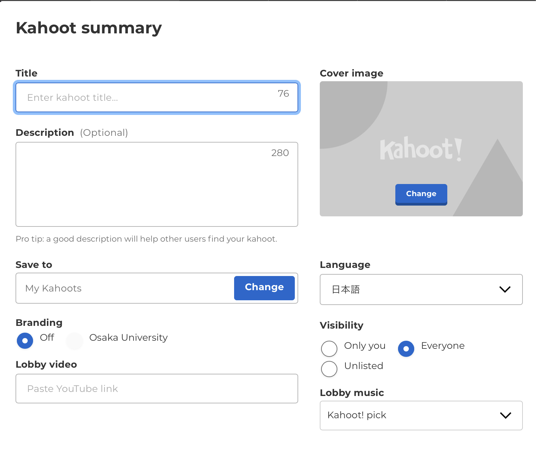The image size is (536, 459).
Task: Click the Paste YouTube link field
Action: click(157, 389)
